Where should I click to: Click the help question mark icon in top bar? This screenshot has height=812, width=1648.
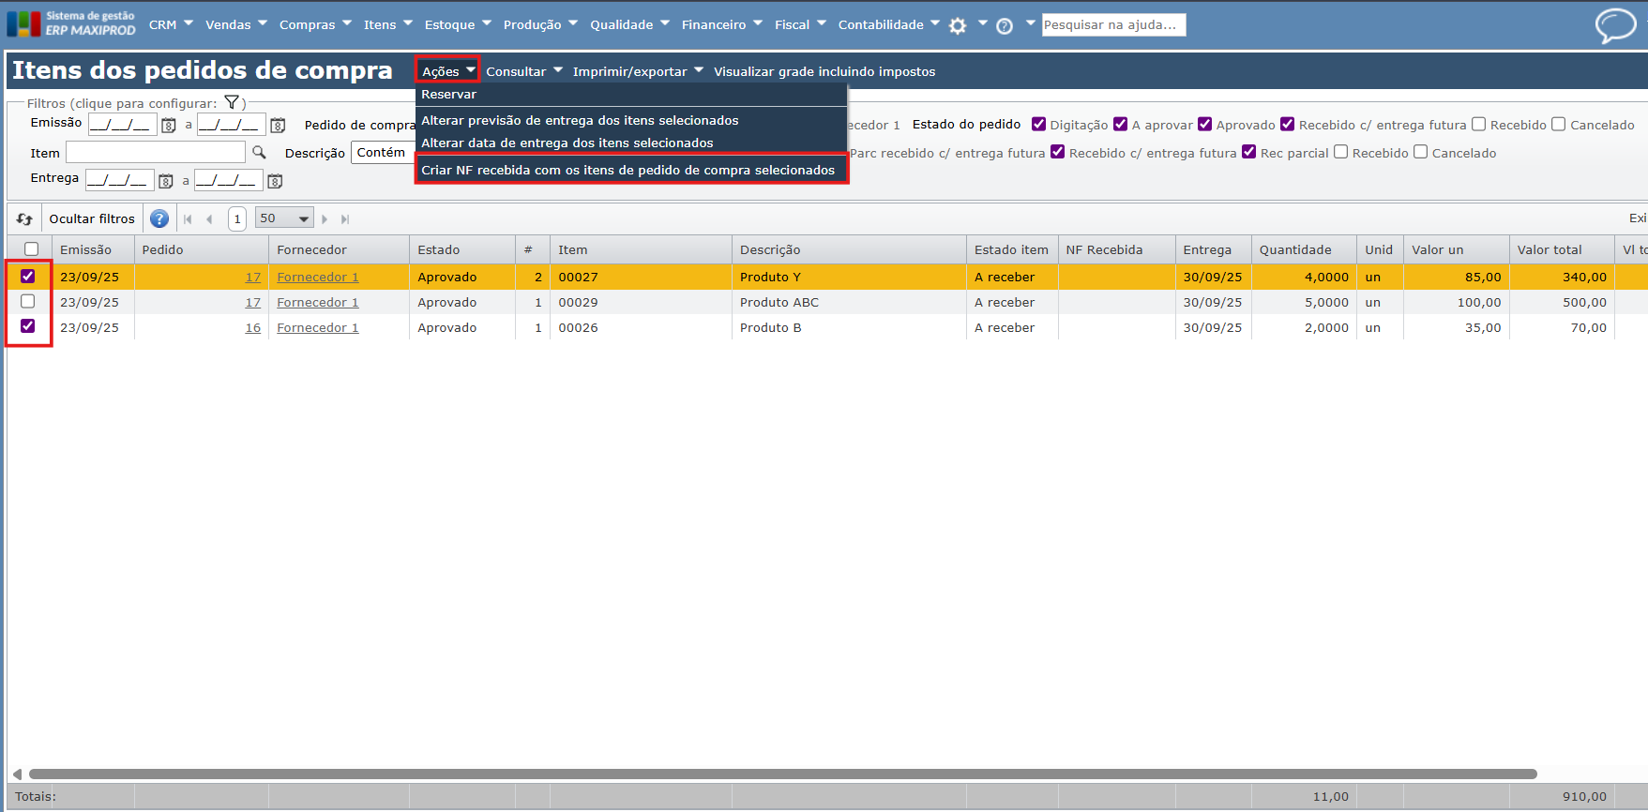coord(1005,26)
